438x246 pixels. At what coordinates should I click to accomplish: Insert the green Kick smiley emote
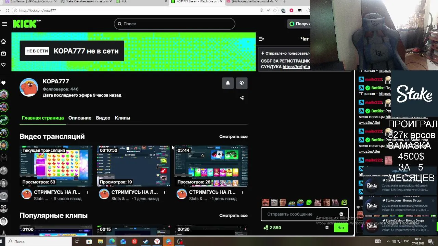pyautogui.click(x=309, y=202)
